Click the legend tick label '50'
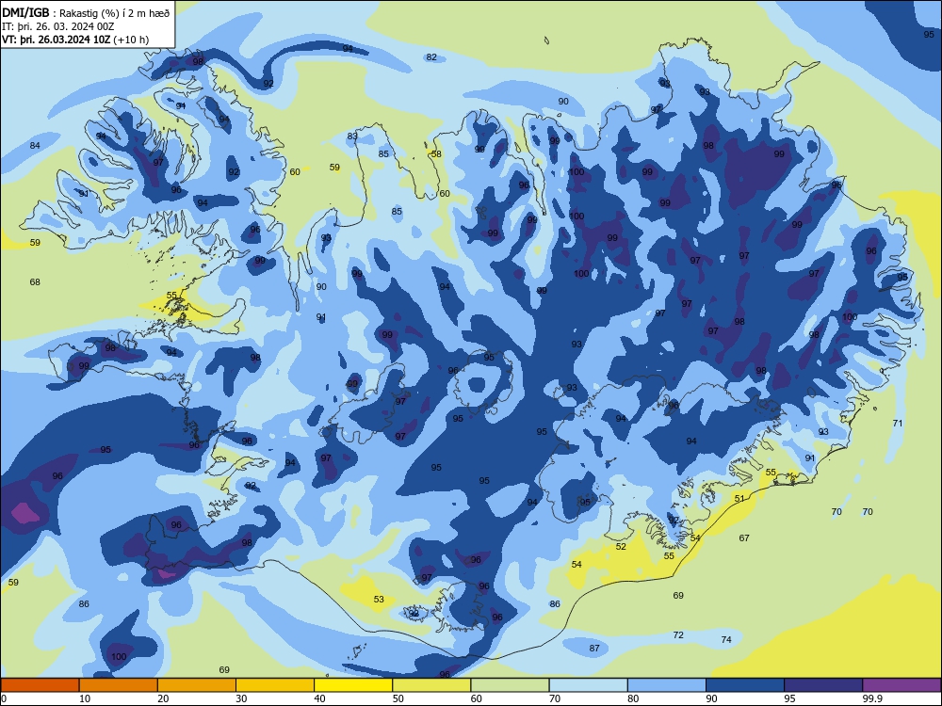This screenshot has width=942, height=706. click(x=398, y=698)
